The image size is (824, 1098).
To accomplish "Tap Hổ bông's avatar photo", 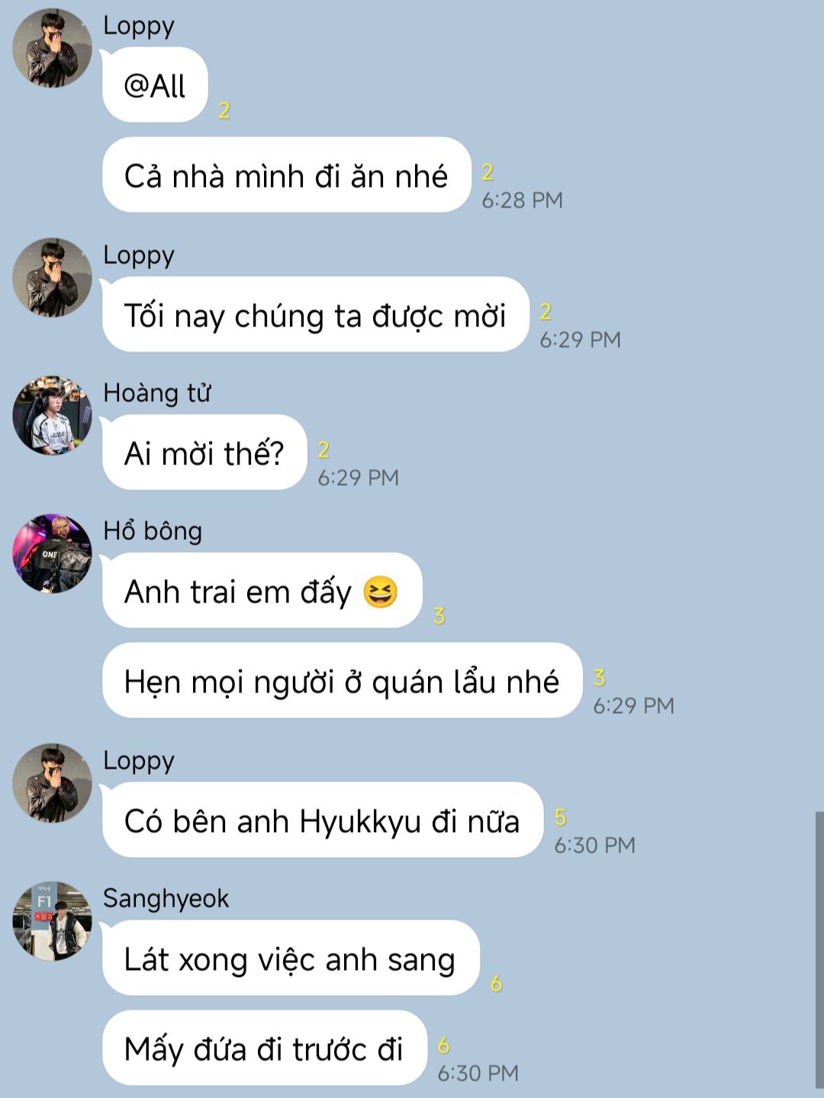I will coord(52,554).
